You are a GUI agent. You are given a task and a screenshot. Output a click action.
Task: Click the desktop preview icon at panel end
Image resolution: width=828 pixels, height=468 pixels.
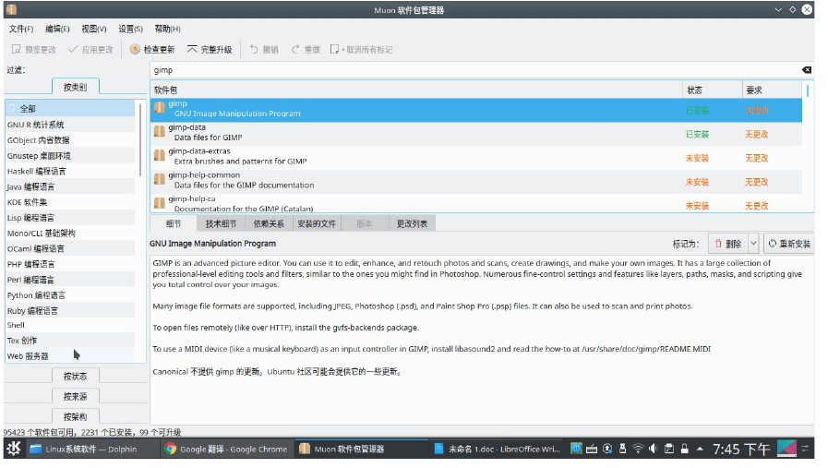[786, 449]
